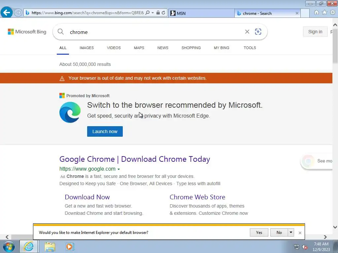Click the Launch now button
338x253 pixels.
click(105, 131)
